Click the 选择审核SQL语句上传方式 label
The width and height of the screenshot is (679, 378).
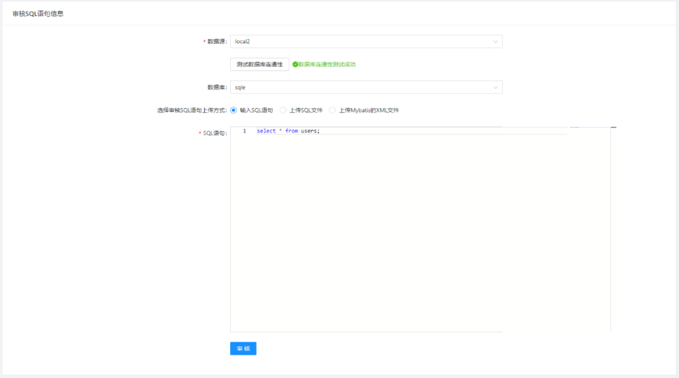click(192, 111)
